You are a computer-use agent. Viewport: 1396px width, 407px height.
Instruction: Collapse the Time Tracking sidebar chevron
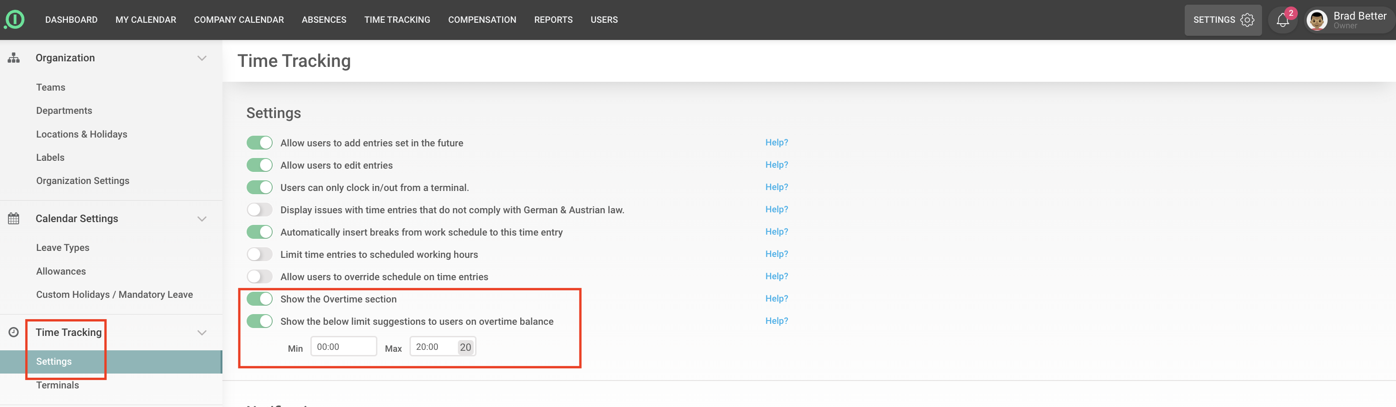pyautogui.click(x=201, y=332)
